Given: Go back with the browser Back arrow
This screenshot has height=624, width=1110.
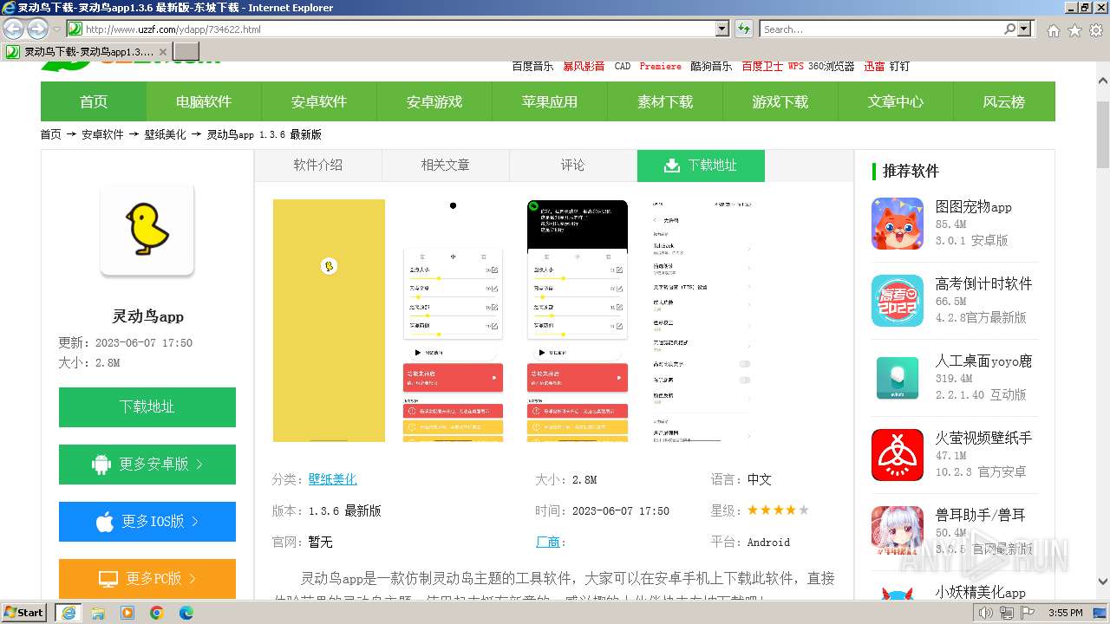Looking at the screenshot, I should tap(14, 29).
